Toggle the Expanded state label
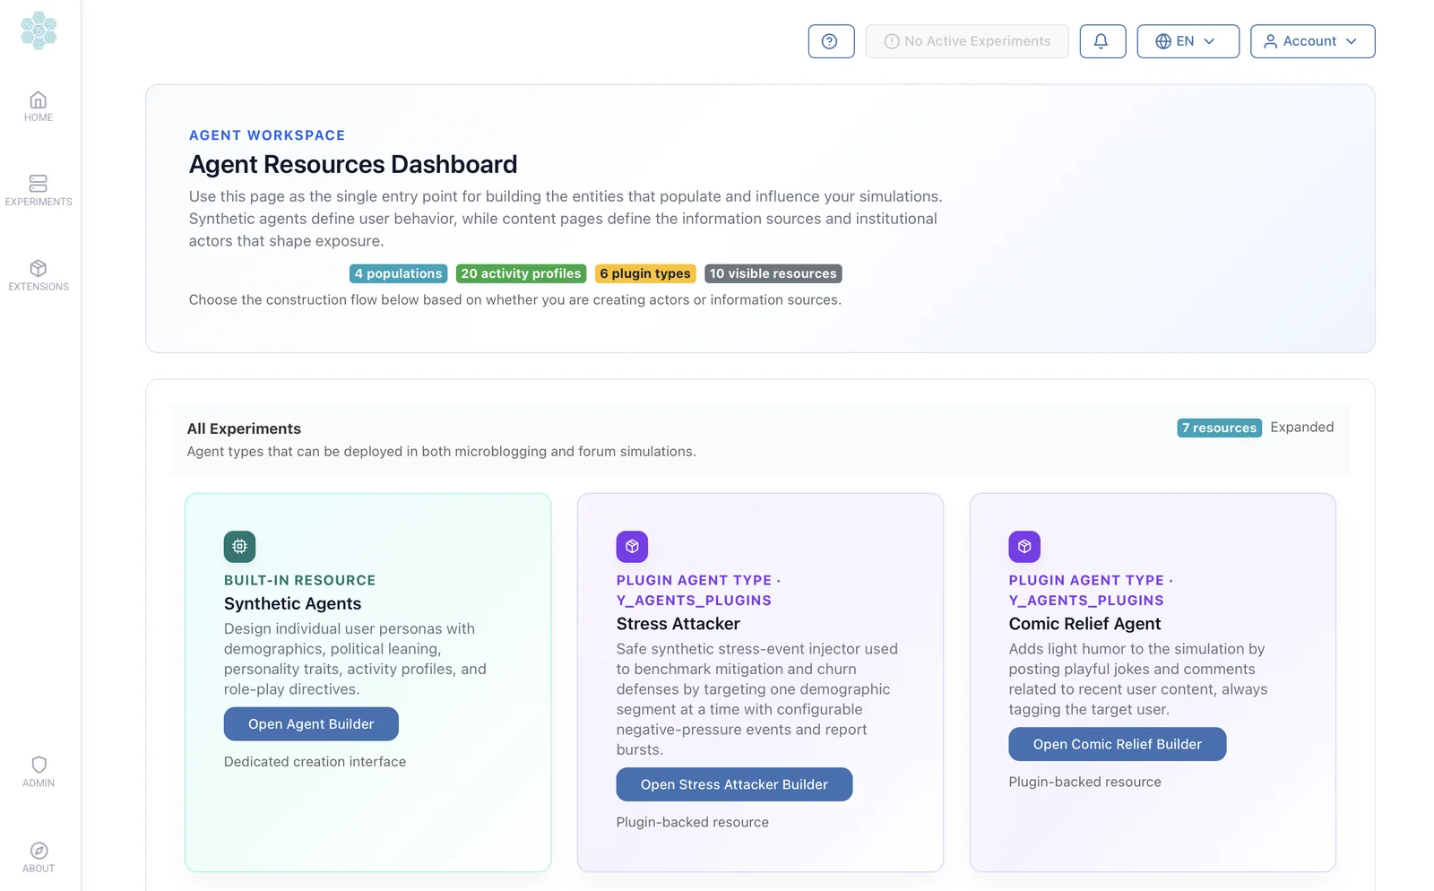Viewport: 1434px width, 891px height. (x=1301, y=427)
